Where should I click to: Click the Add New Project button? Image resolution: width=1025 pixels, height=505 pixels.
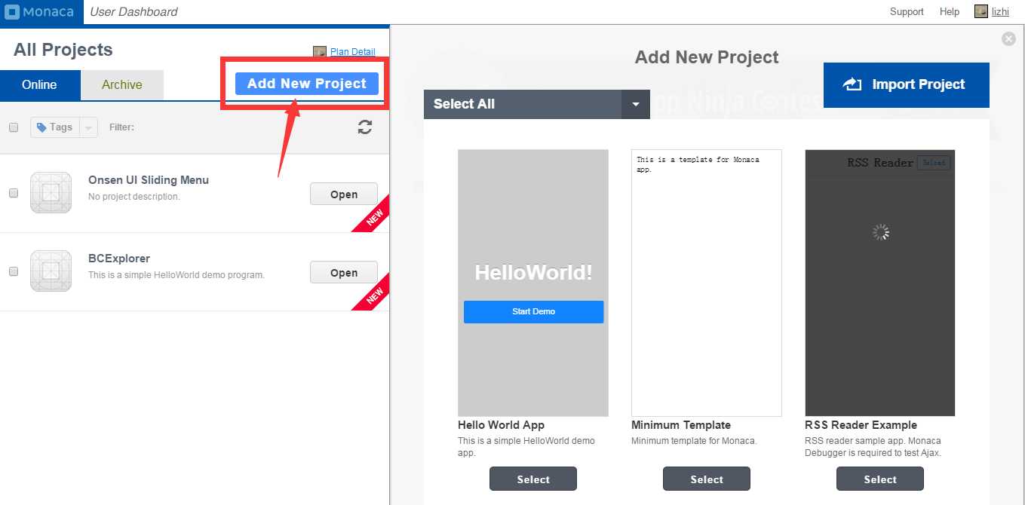coord(307,84)
